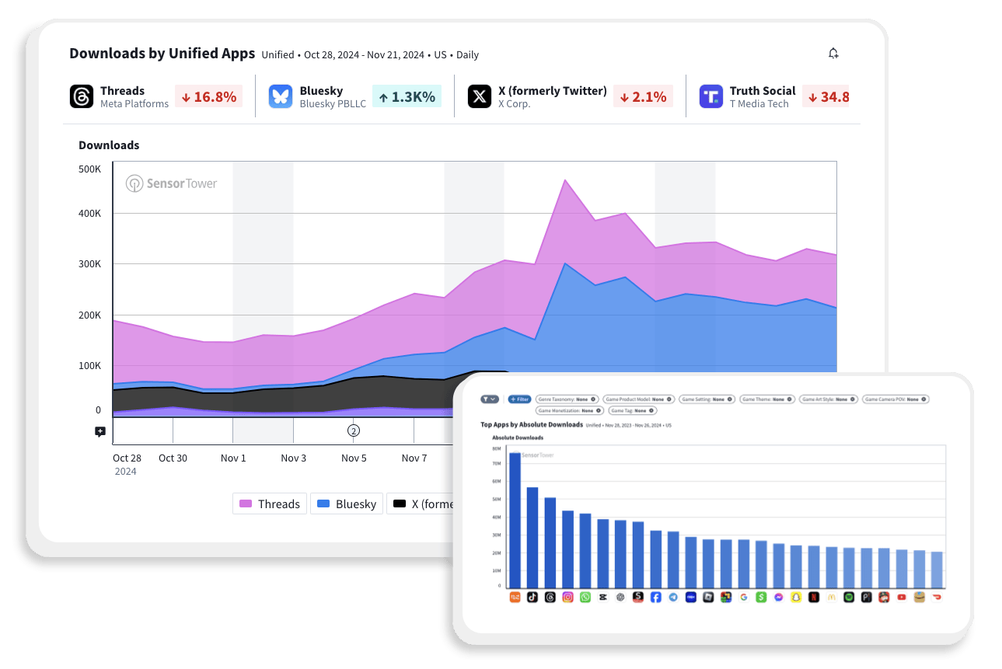Select the Cash App icon under the bar chart
The image size is (1002, 669).
pyautogui.click(x=761, y=598)
